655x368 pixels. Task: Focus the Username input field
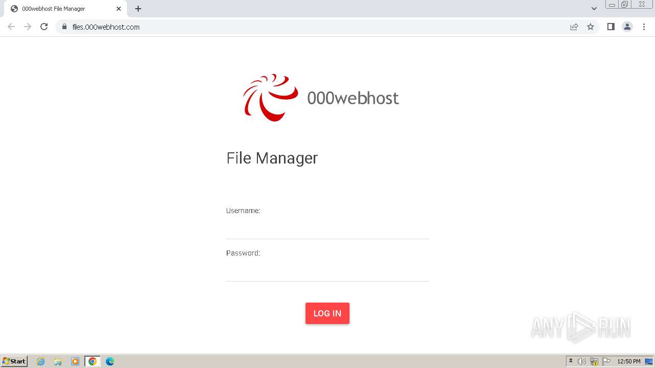[x=327, y=228]
